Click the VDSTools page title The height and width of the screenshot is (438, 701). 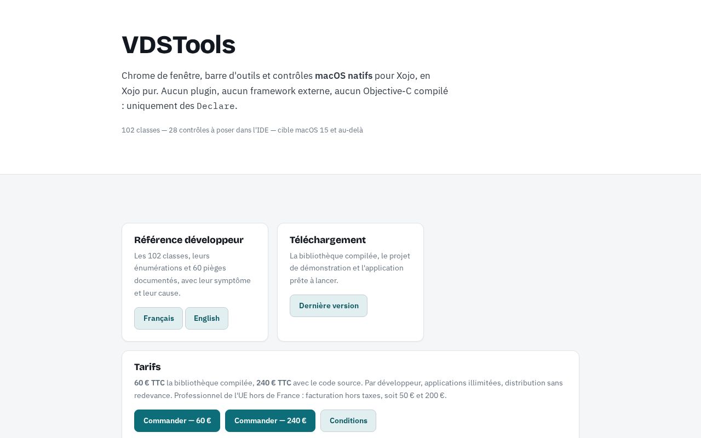coord(179,45)
